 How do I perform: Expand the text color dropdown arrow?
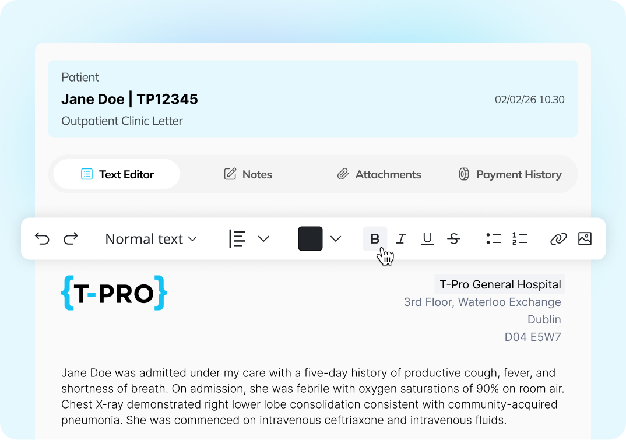(335, 239)
